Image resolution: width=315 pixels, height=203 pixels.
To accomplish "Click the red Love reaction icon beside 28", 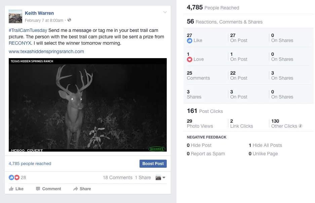I will [x=17, y=177].
